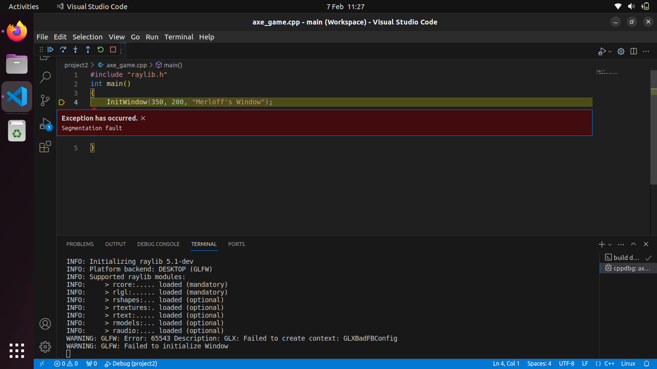
Task: Toggle maximized panel size with caret icon
Action: pyautogui.click(x=633, y=244)
